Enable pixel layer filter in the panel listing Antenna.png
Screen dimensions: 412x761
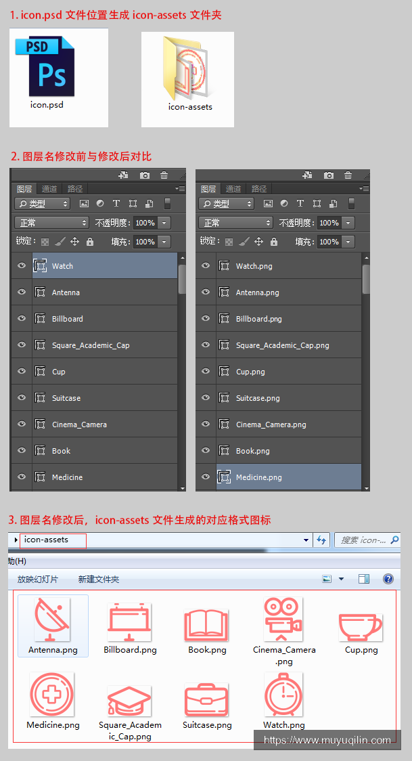pos(268,203)
